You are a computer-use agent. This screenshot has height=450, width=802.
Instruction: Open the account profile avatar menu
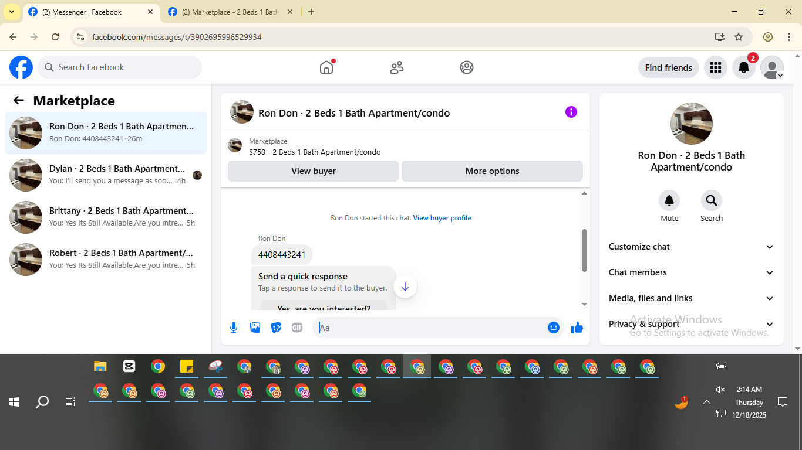point(772,67)
